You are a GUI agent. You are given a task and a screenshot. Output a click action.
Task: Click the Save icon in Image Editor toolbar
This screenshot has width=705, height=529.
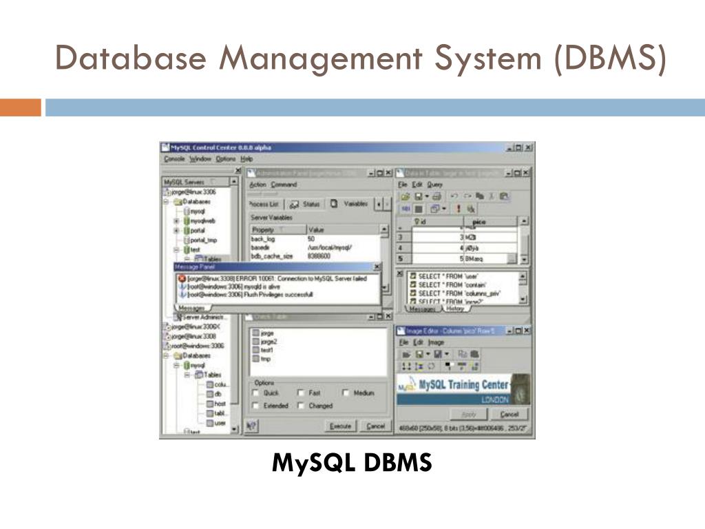coord(419,355)
